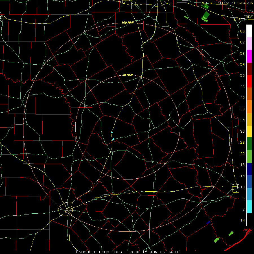Click the navy blue echo streak in the southeast
The image size is (254, 254).
(x=208, y=222)
